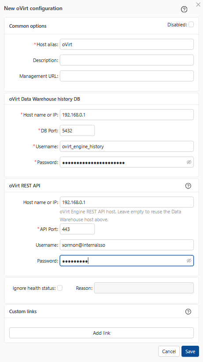
Task: Focus the Description input field
Action: [x=127, y=60]
